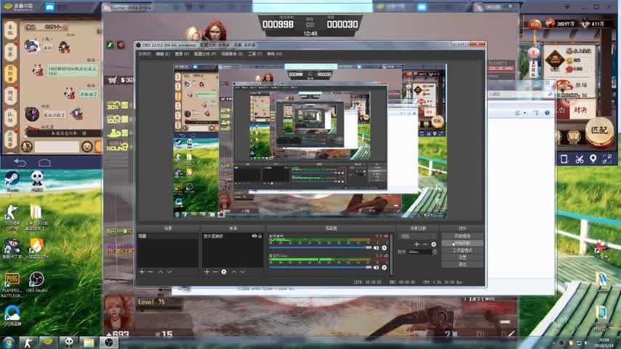
Task: Open the Profile (P) menu in OBS
Action: 205,54
